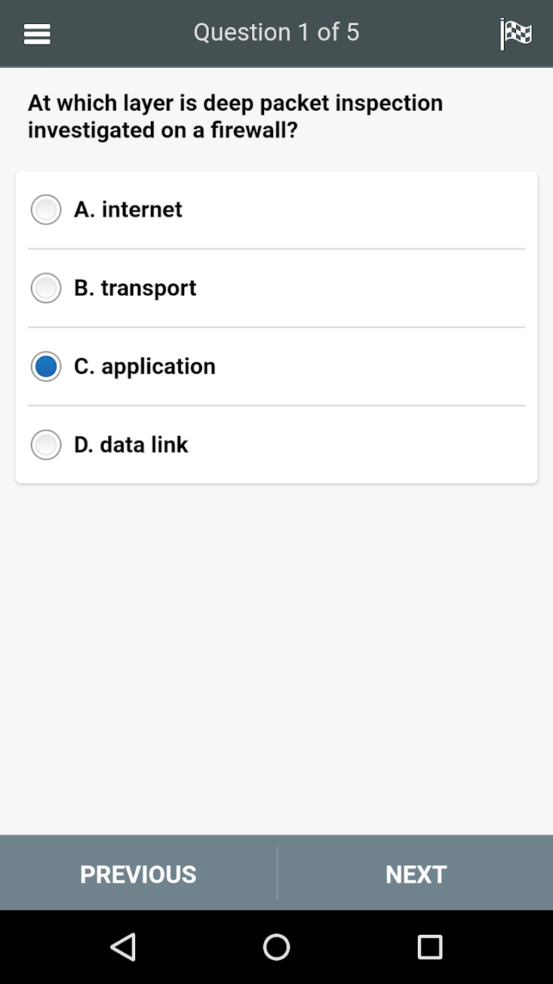Select radio button for option A
This screenshot has height=984, width=553.
click(46, 209)
